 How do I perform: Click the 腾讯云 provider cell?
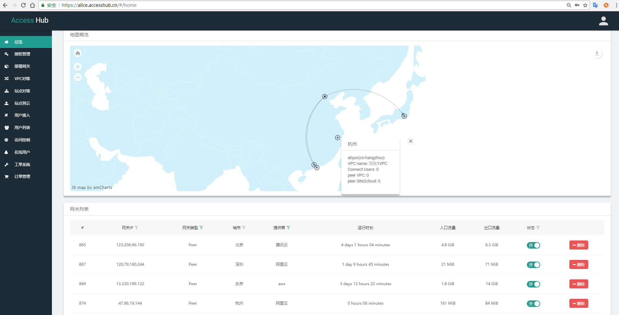282,245
